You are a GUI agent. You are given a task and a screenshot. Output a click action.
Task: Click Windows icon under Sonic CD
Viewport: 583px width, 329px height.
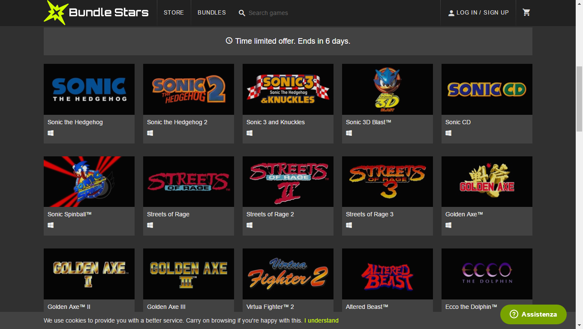[x=448, y=133]
